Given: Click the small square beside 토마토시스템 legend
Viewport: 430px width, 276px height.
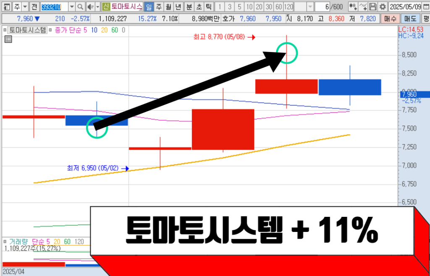Looking at the screenshot, I should click(4, 30).
